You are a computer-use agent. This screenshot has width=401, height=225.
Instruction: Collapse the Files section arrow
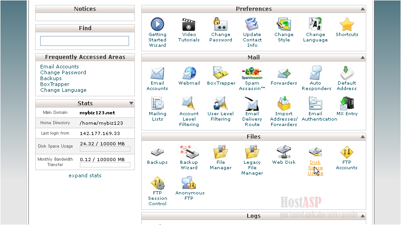362,137
